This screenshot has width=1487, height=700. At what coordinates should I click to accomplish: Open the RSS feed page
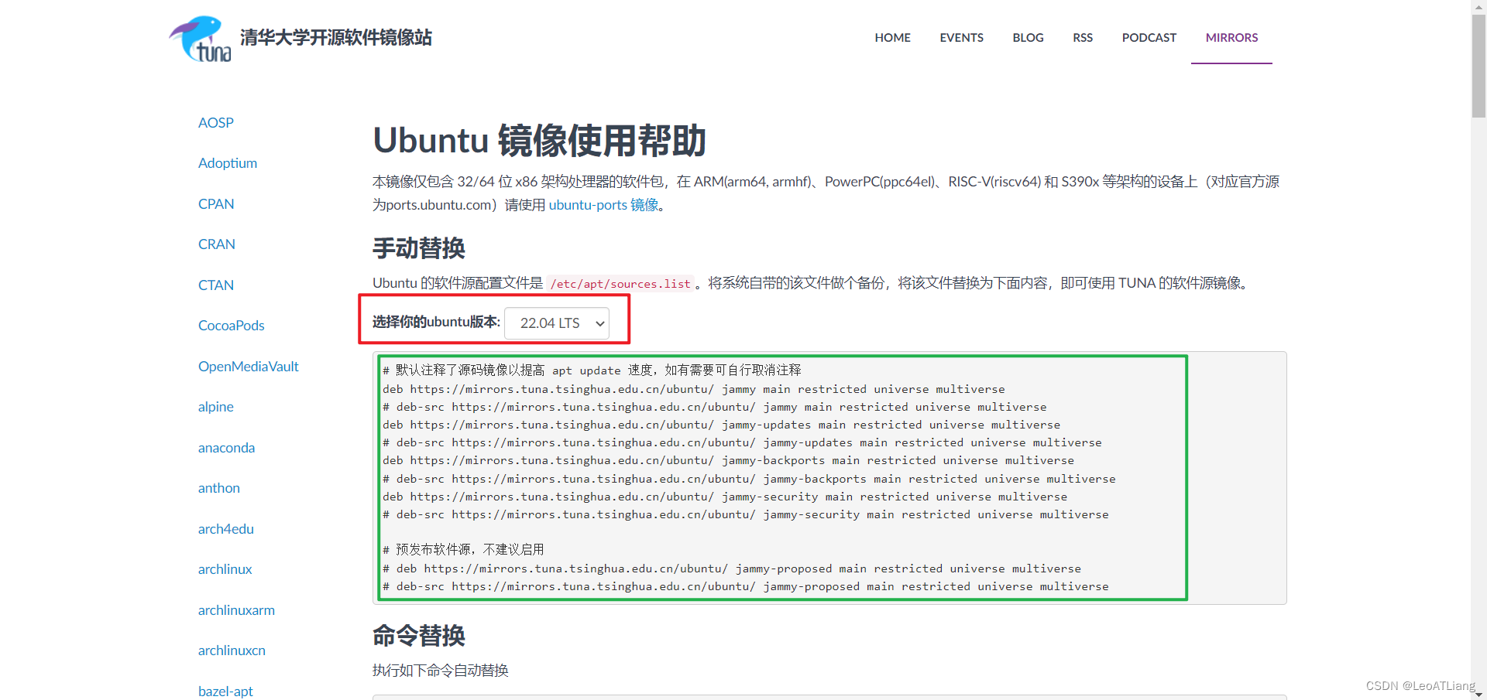click(x=1082, y=37)
